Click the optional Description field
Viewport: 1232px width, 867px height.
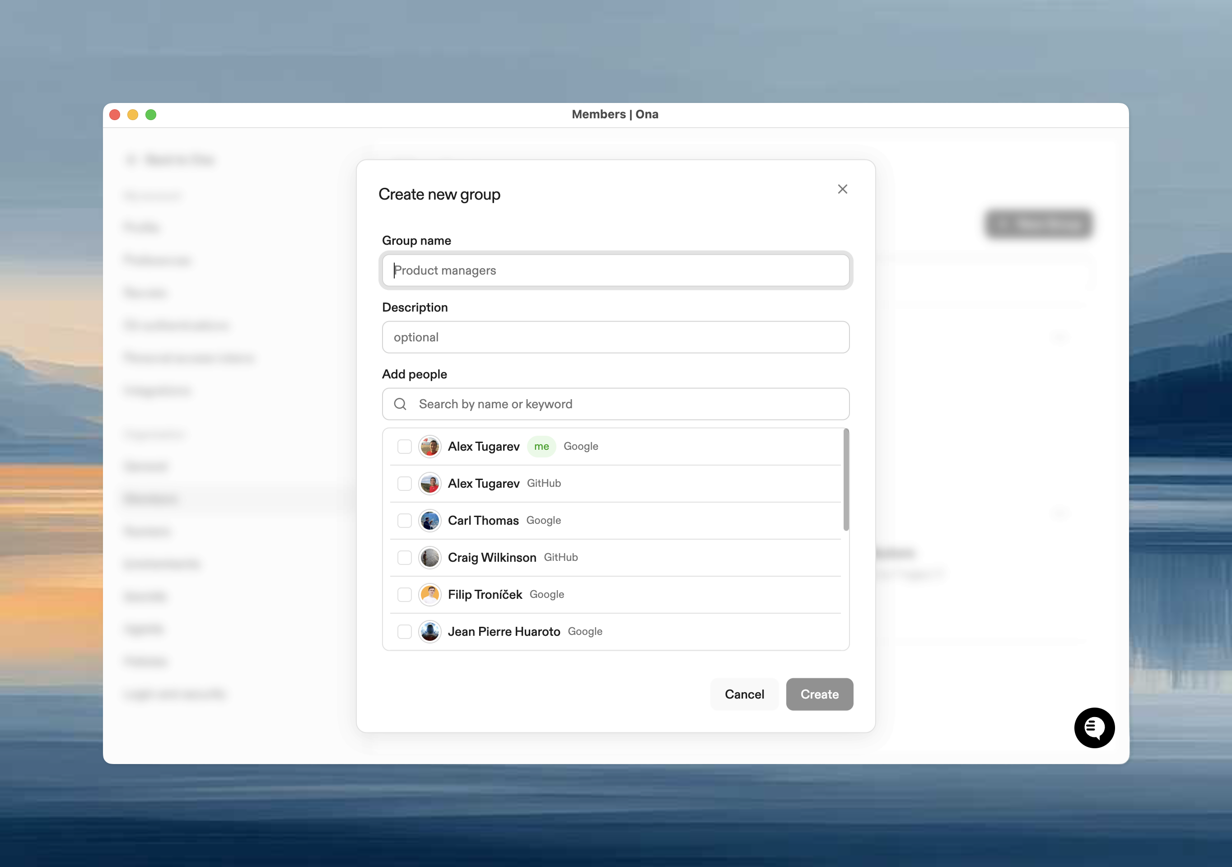coord(615,337)
